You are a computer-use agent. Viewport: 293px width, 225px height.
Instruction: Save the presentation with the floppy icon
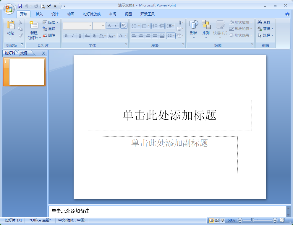pos(20,6)
